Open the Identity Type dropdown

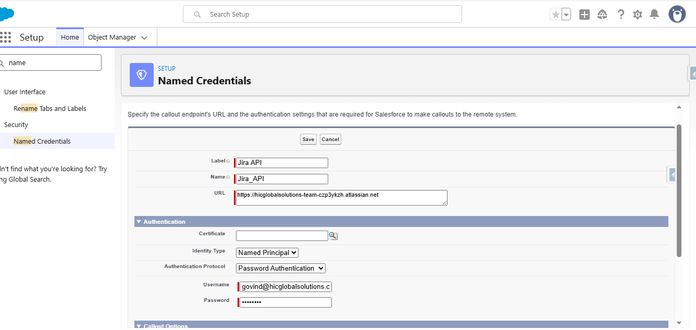[x=267, y=252]
